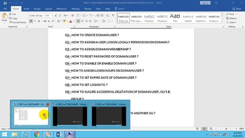The image size is (245, 138).
Task: Activate the Format Painter brush
Action: [x=10, y=22]
